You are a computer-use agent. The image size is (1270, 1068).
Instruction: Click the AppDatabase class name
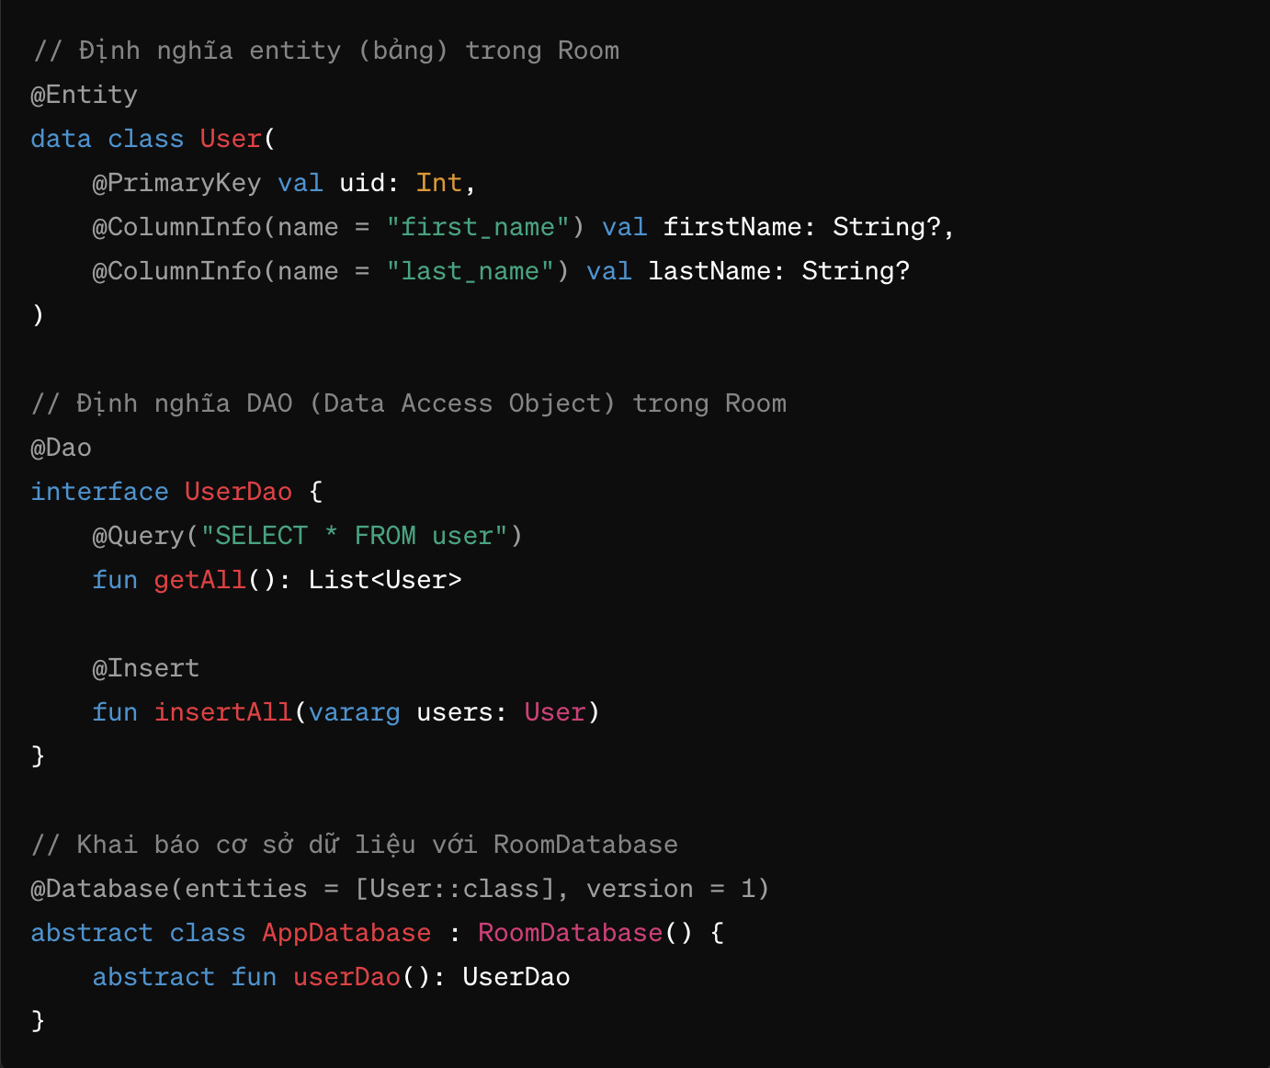pyautogui.click(x=346, y=933)
